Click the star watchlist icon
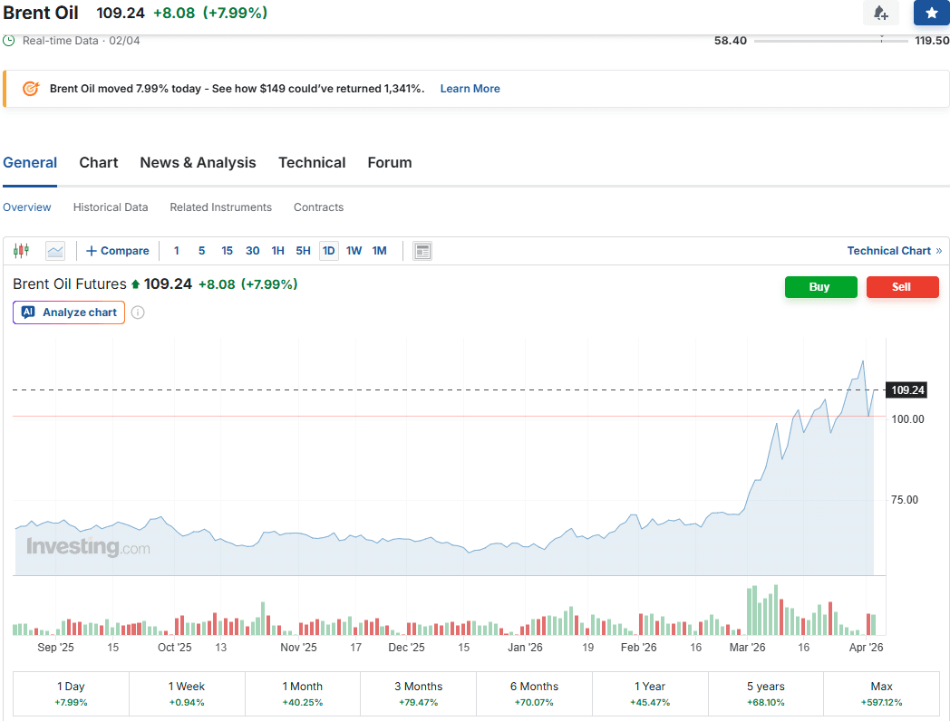Viewport: 950px width, 721px height. coord(931,13)
